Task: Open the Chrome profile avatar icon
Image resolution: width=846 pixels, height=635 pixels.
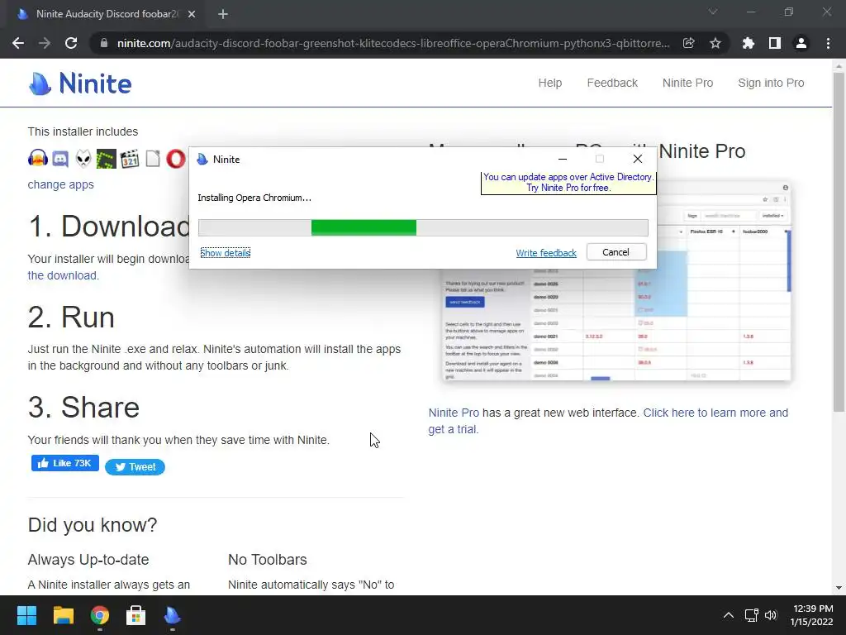Action: point(801,43)
